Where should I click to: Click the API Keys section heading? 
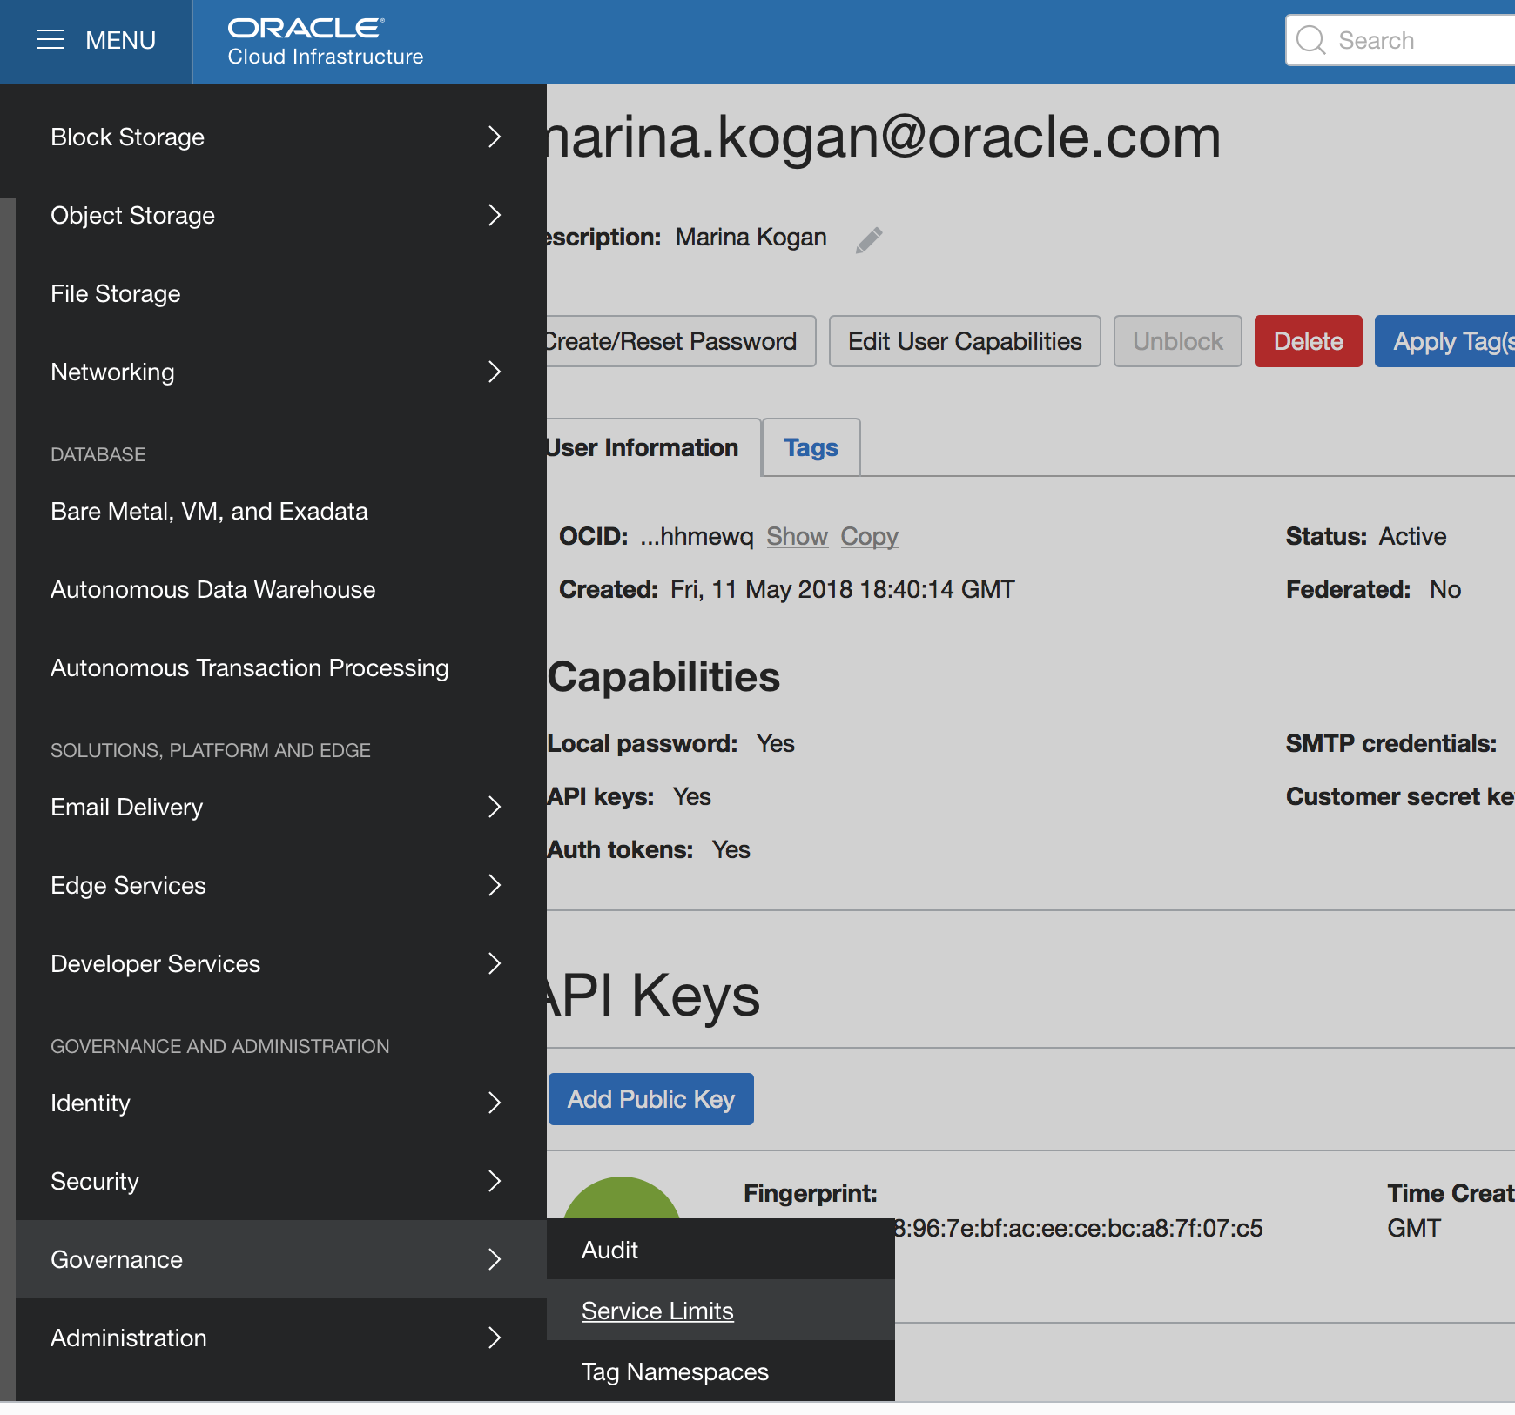click(x=653, y=996)
